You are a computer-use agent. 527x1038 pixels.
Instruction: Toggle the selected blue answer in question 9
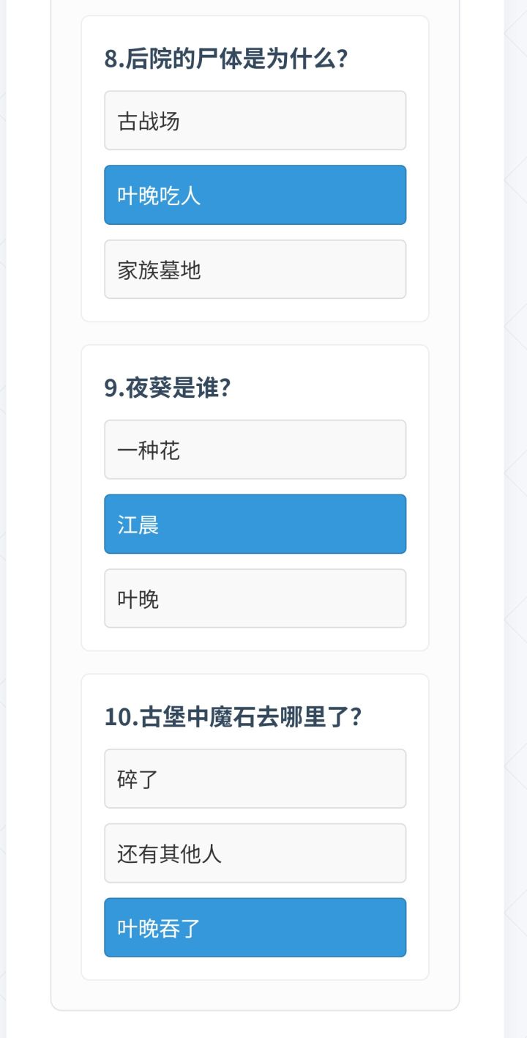click(x=255, y=524)
